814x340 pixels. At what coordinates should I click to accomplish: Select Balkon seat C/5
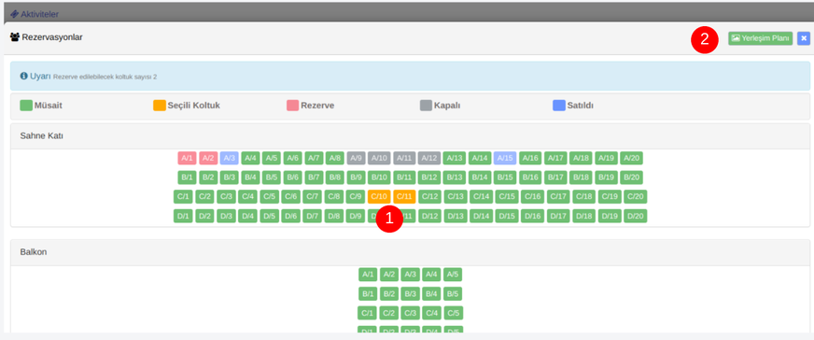(x=454, y=313)
